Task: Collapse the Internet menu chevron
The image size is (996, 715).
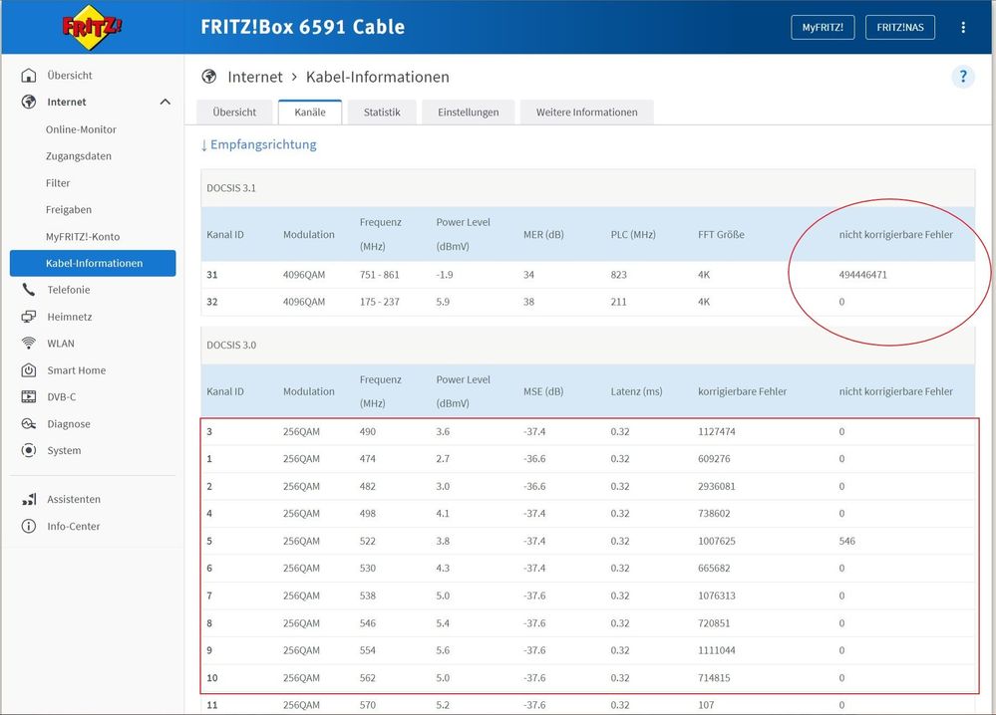Action: click(x=165, y=102)
